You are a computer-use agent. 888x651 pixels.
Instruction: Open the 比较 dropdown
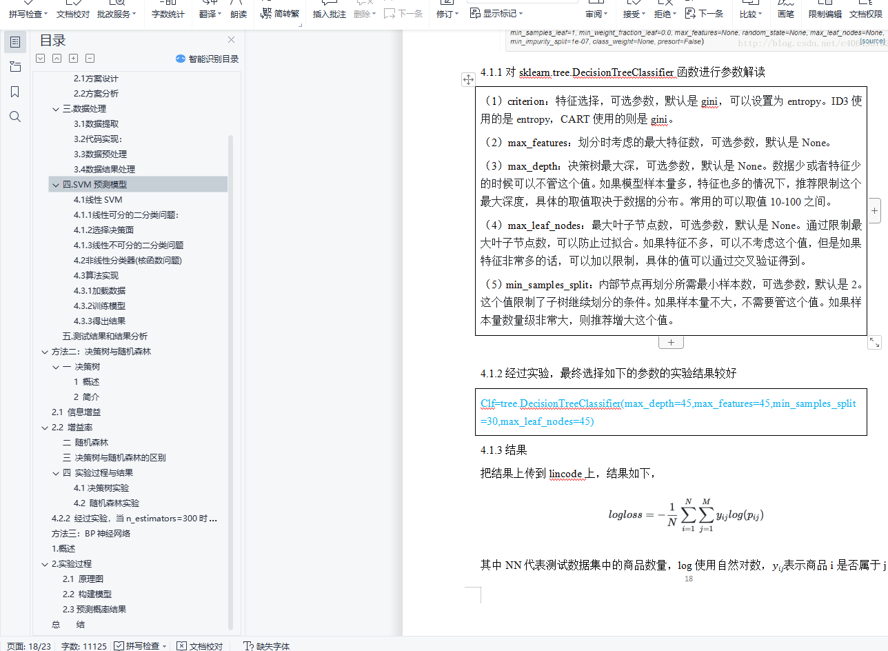pyautogui.click(x=751, y=14)
